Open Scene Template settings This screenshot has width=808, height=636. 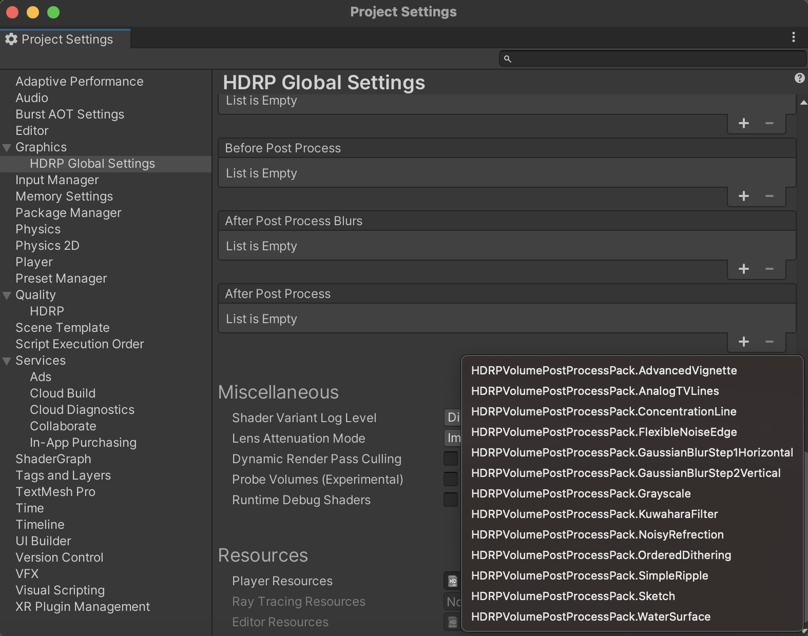63,328
